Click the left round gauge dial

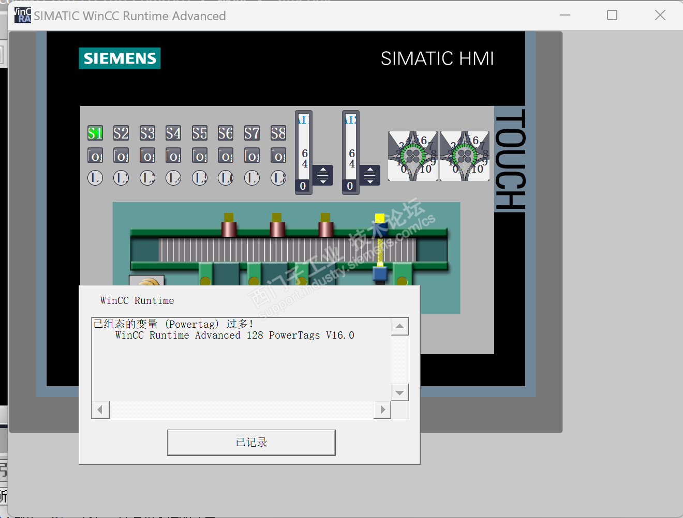pyautogui.click(x=413, y=156)
